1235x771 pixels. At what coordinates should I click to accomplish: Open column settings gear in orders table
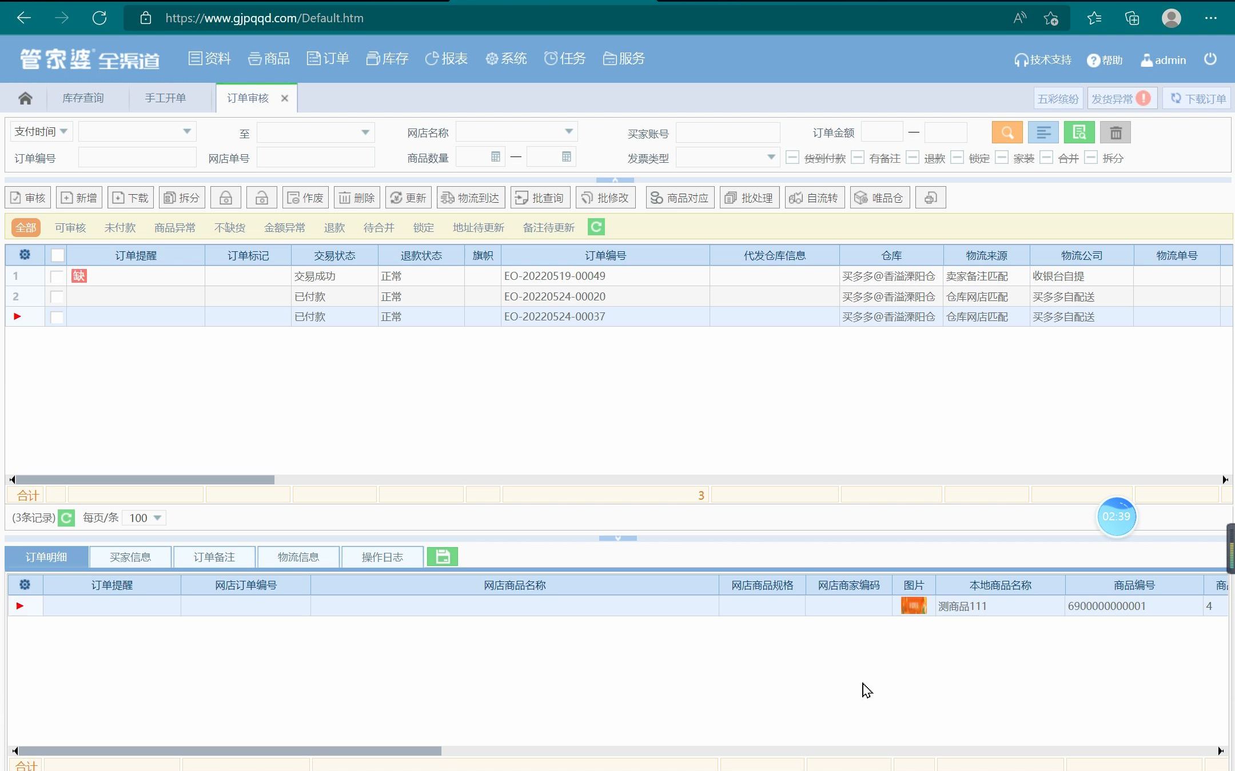[25, 255]
